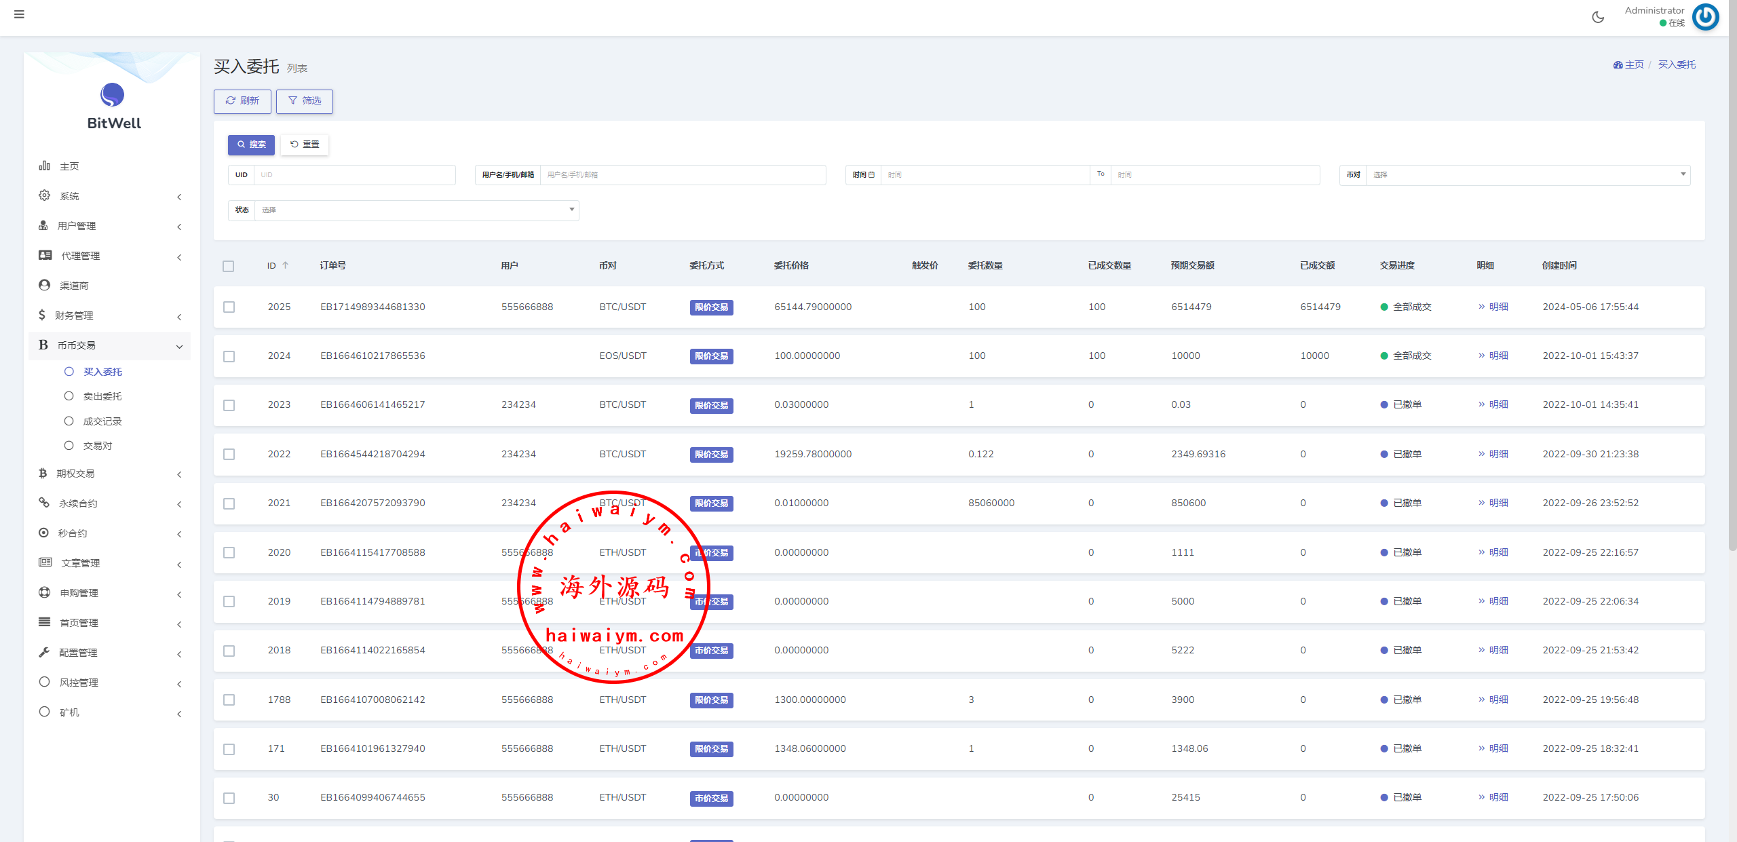The width and height of the screenshot is (1737, 842).
Task: Check the checkbox for order 2022
Action: tap(229, 455)
